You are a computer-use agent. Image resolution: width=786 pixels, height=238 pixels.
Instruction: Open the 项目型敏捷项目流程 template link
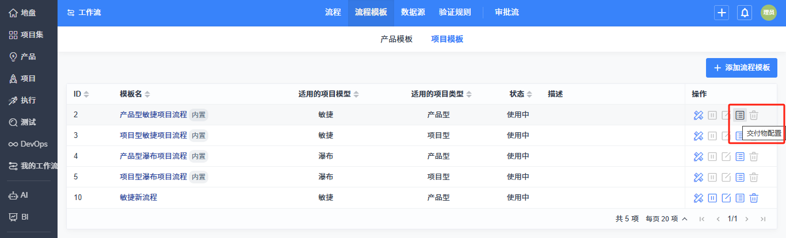pyautogui.click(x=153, y=136)
